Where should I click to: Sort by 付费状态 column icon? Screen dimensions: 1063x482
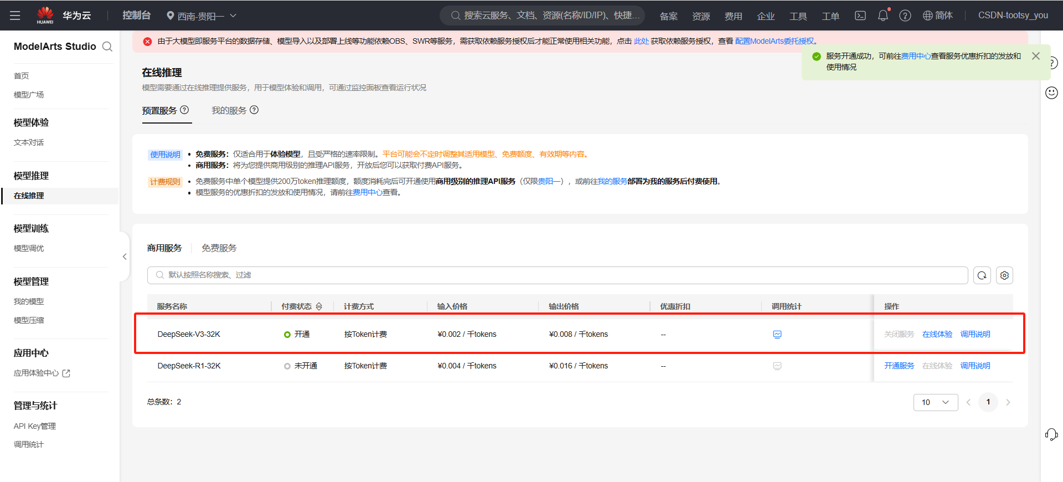319,306
